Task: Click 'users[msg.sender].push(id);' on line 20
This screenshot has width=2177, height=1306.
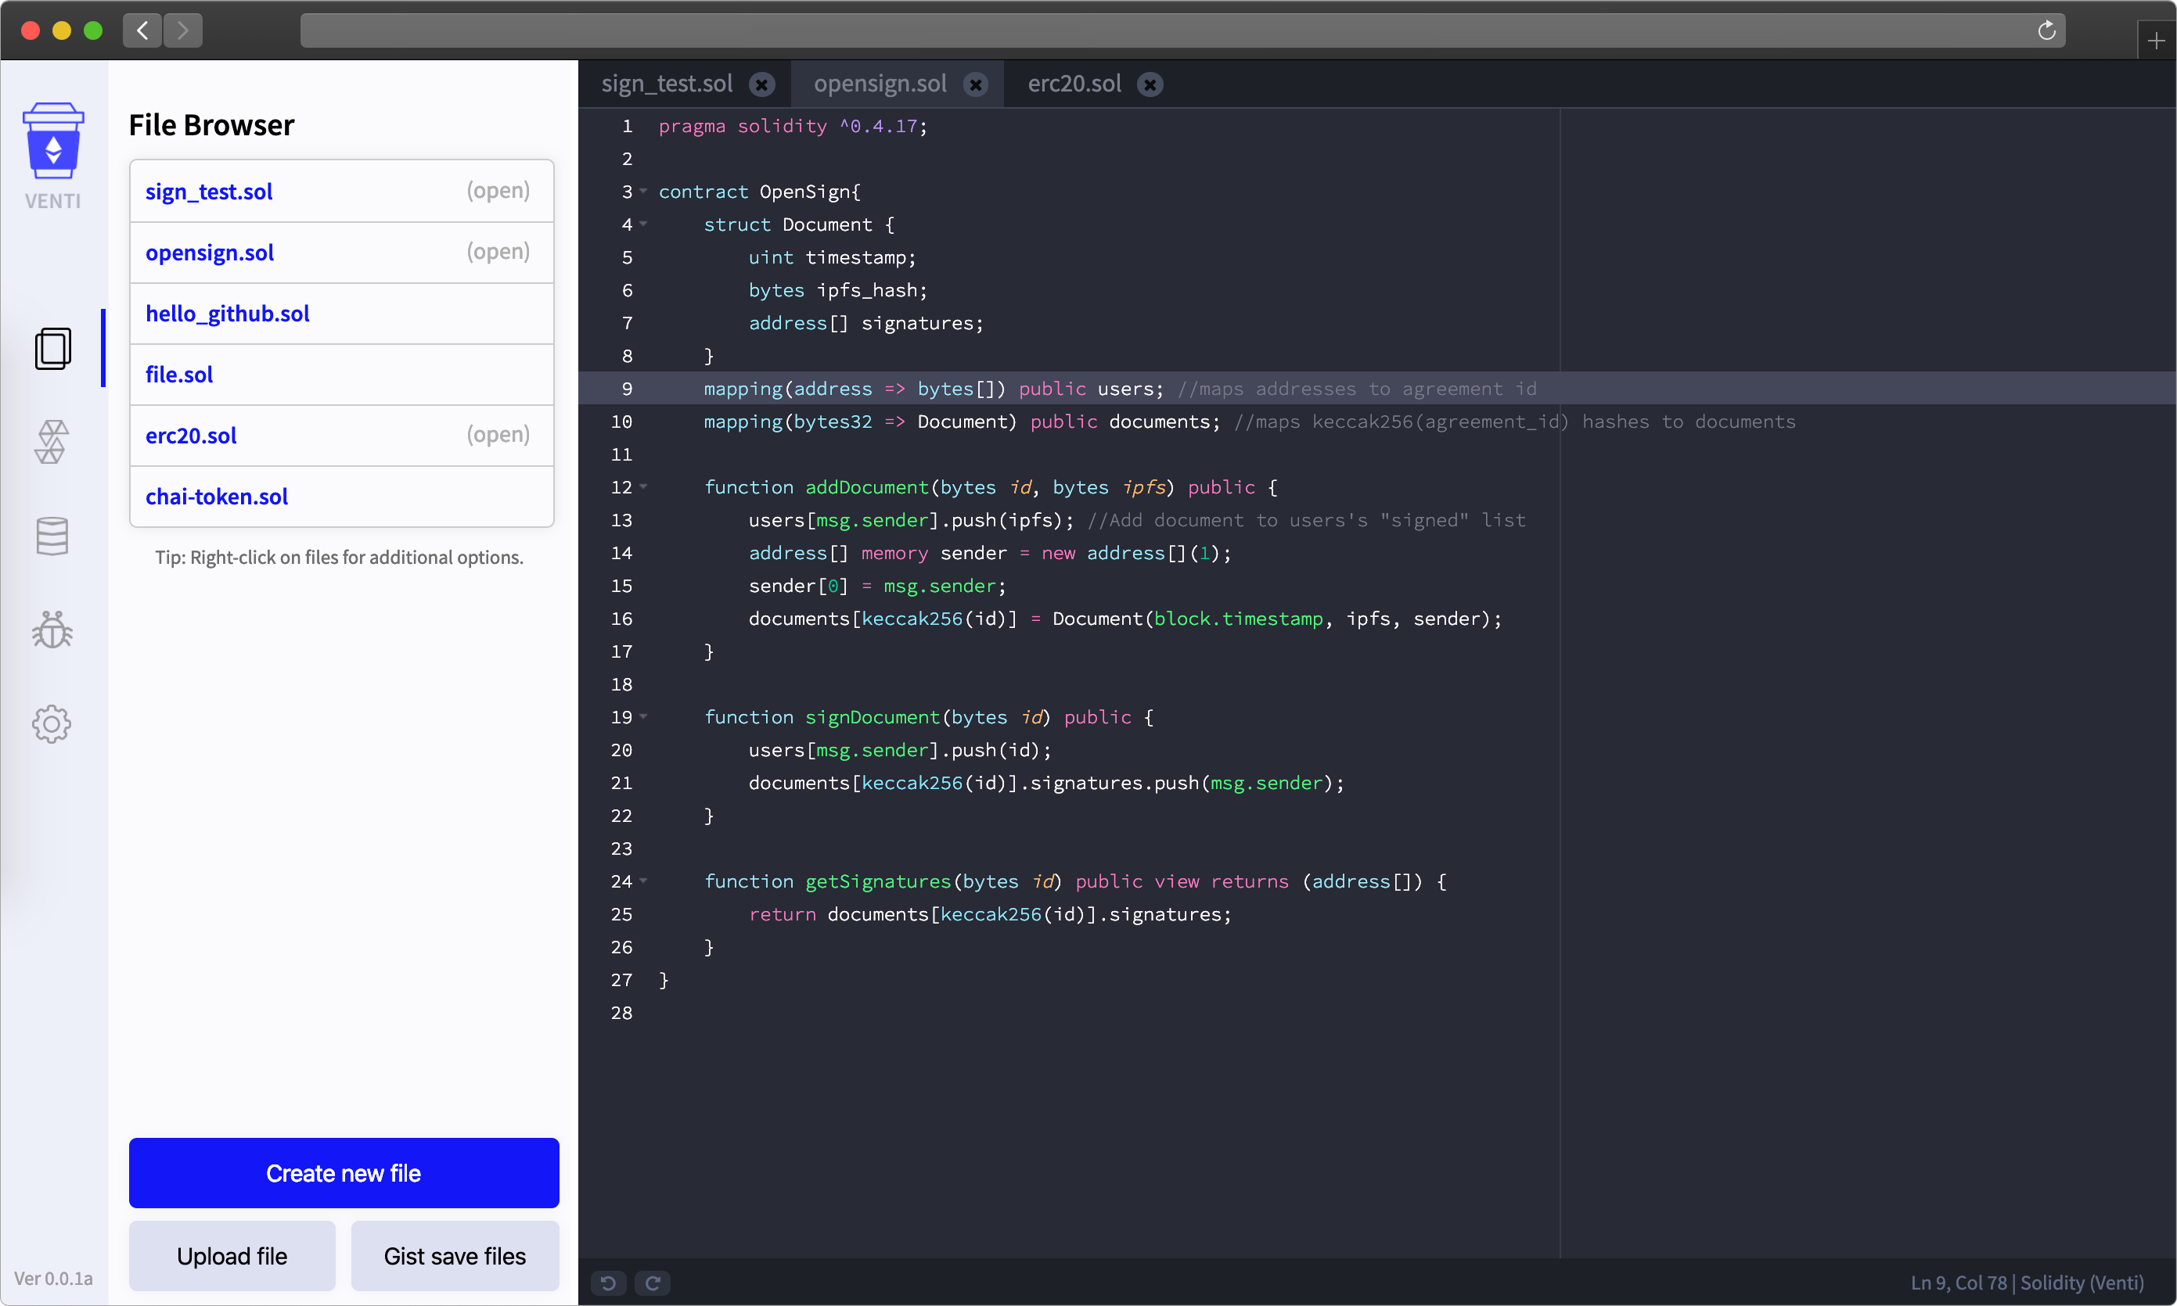Action: (x=900, y=750)
